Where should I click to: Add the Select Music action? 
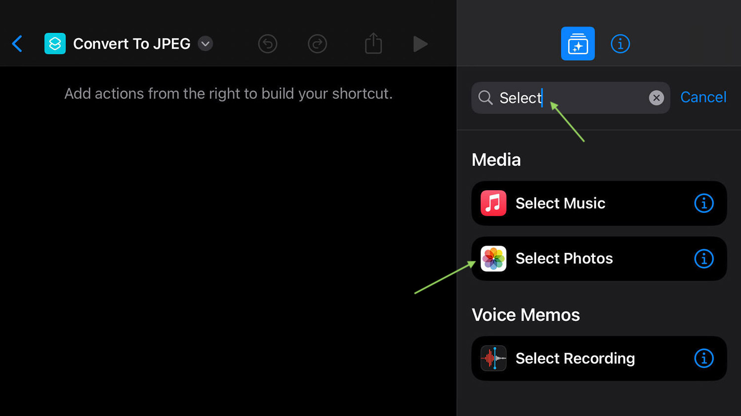599,203
